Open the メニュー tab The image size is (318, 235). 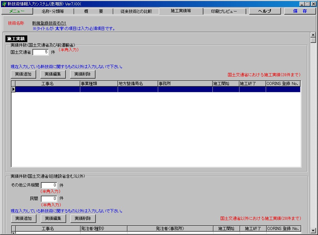coord(17,11)
